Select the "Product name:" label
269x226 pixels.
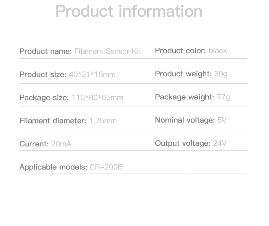(x=46, y=51)
